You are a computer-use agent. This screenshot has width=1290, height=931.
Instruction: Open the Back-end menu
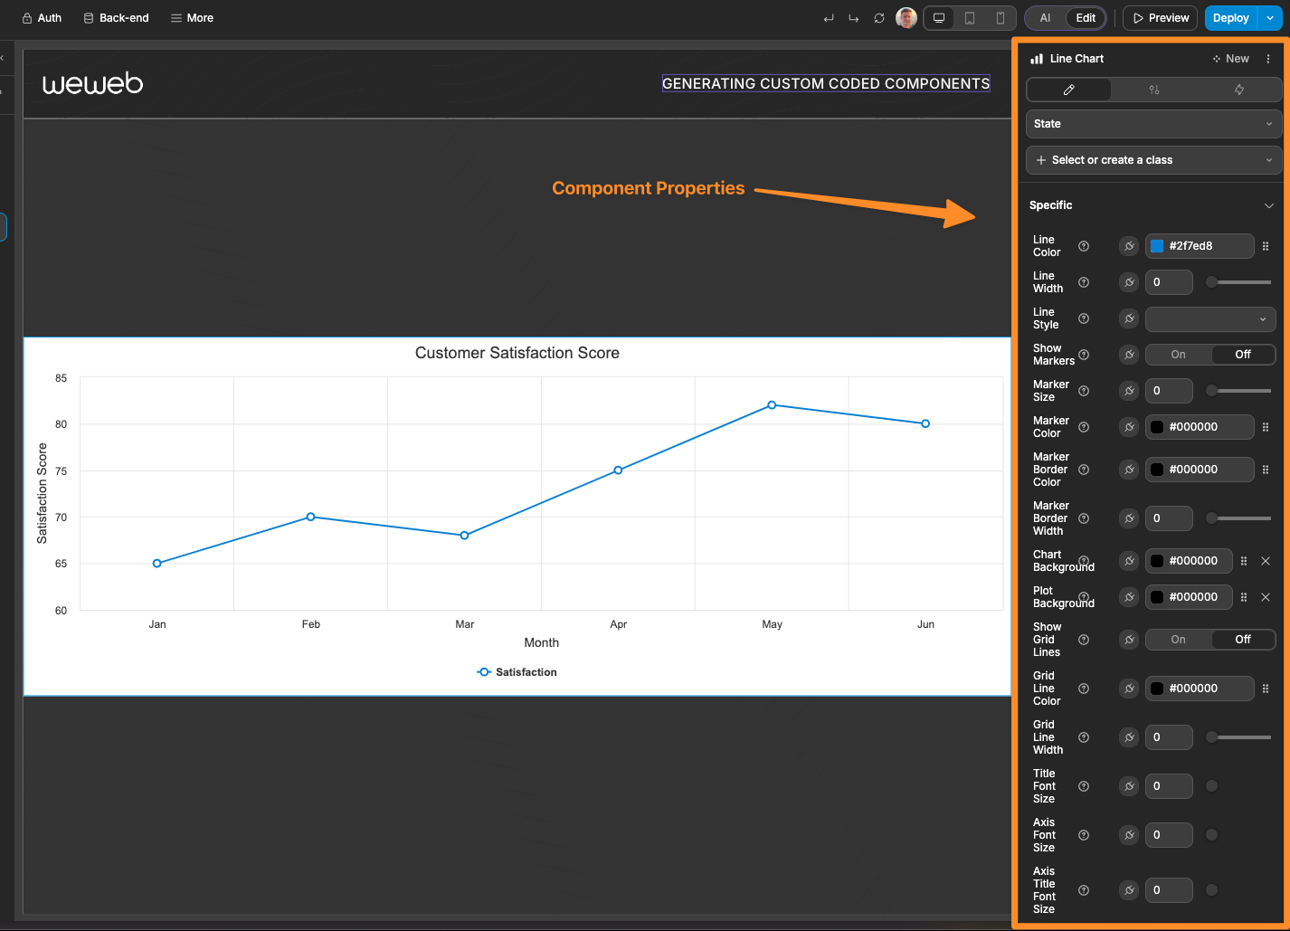coord(116,17)
